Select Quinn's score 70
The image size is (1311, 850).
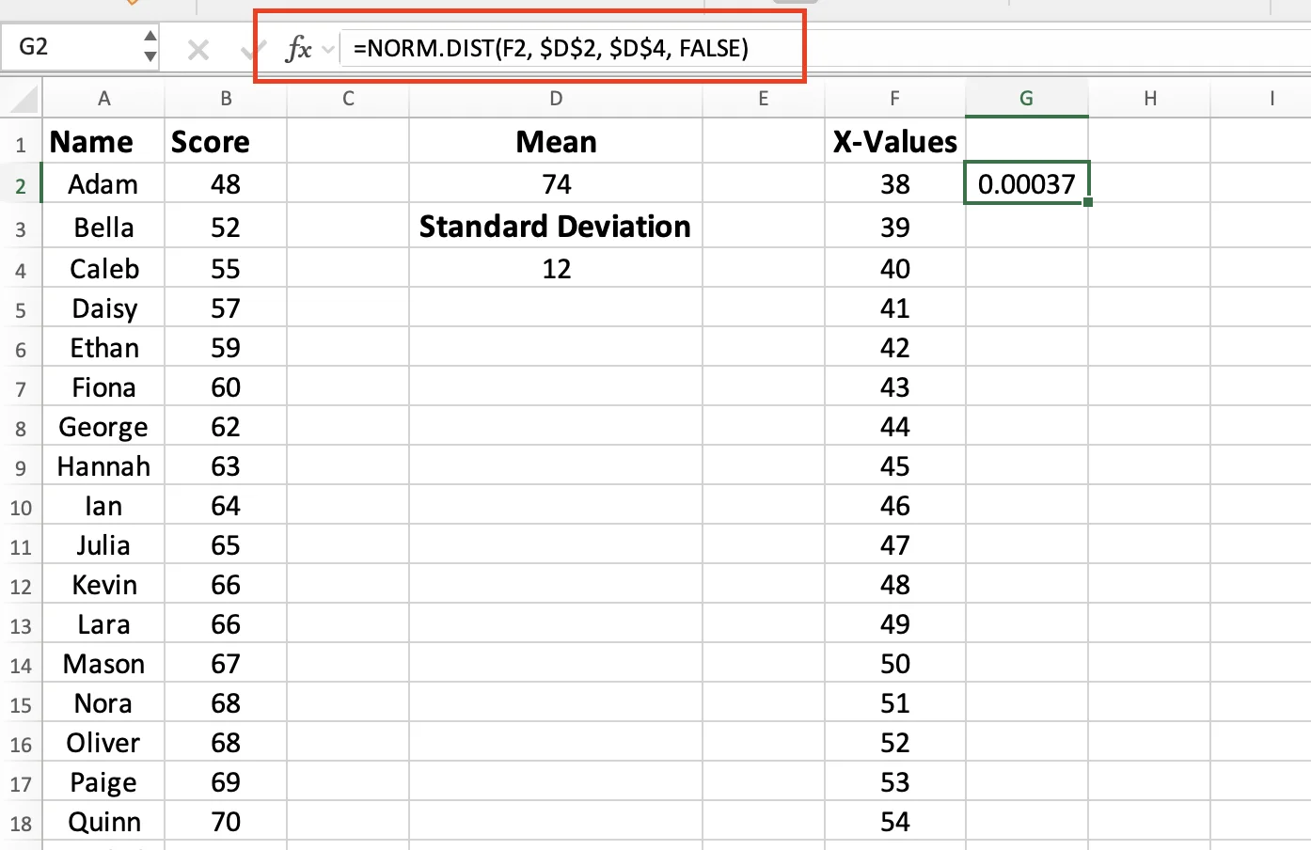226,821
